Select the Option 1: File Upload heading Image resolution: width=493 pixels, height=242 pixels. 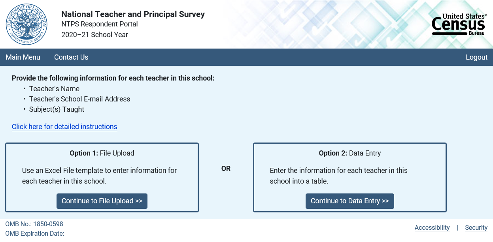pyautogui.click(x=102, y=153)
